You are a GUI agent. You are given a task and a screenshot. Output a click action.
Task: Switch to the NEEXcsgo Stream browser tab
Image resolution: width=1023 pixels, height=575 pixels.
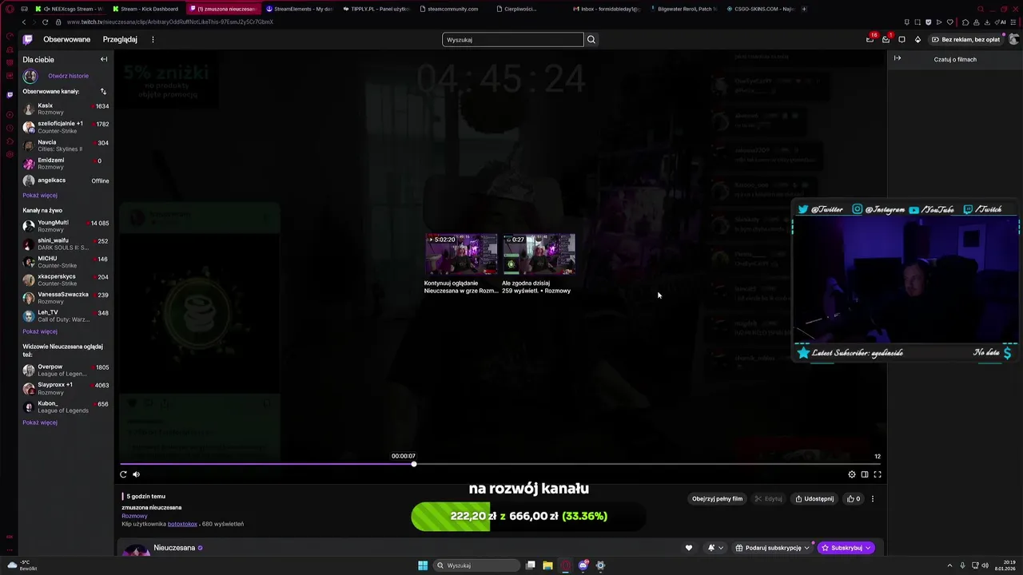click(70, 9)
